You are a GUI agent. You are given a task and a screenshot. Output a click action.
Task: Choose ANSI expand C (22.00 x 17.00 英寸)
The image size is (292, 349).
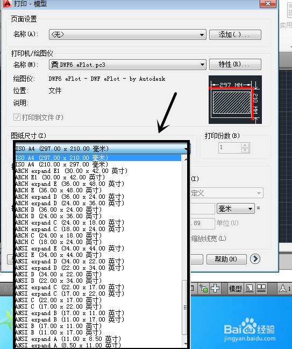pos(98,287)
